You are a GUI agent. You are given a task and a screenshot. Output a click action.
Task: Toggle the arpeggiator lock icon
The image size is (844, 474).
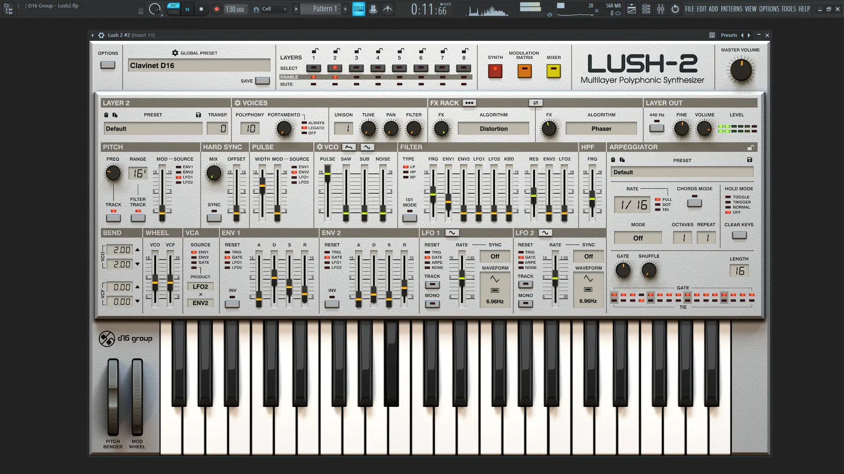[x=750, y=147]
